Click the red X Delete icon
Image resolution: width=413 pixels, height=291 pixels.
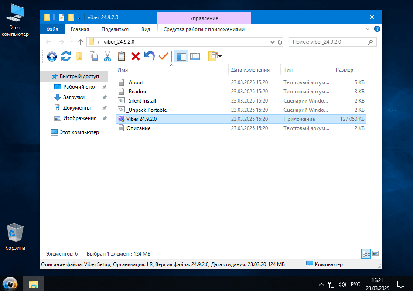(x=136, y=56)
